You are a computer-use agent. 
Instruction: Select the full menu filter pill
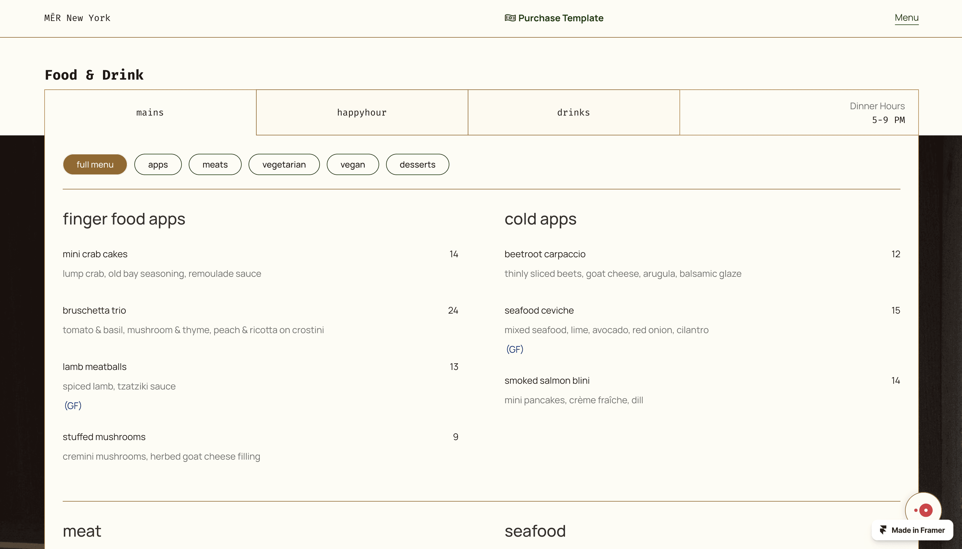(95, 164)
